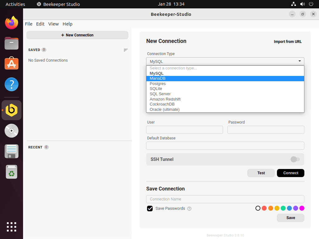Image resolution: width=319 pixels, height=239 pixels.
Task: Open the network status tray icon
Action: tap(293, 4)
